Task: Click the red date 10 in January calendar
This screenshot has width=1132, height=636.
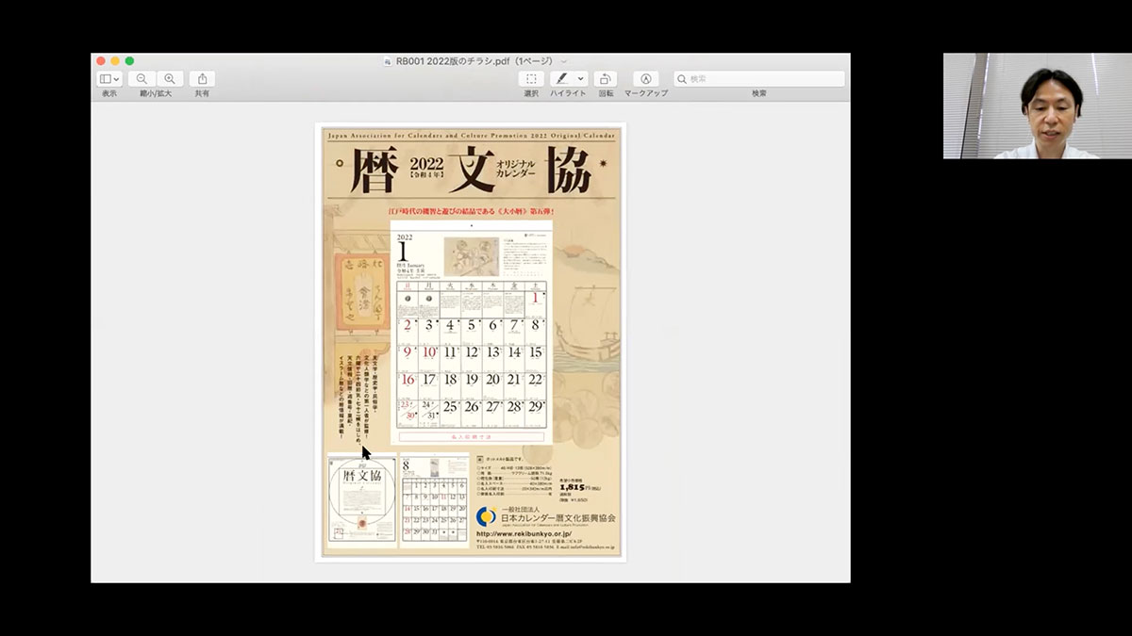Action: point(429,353)
